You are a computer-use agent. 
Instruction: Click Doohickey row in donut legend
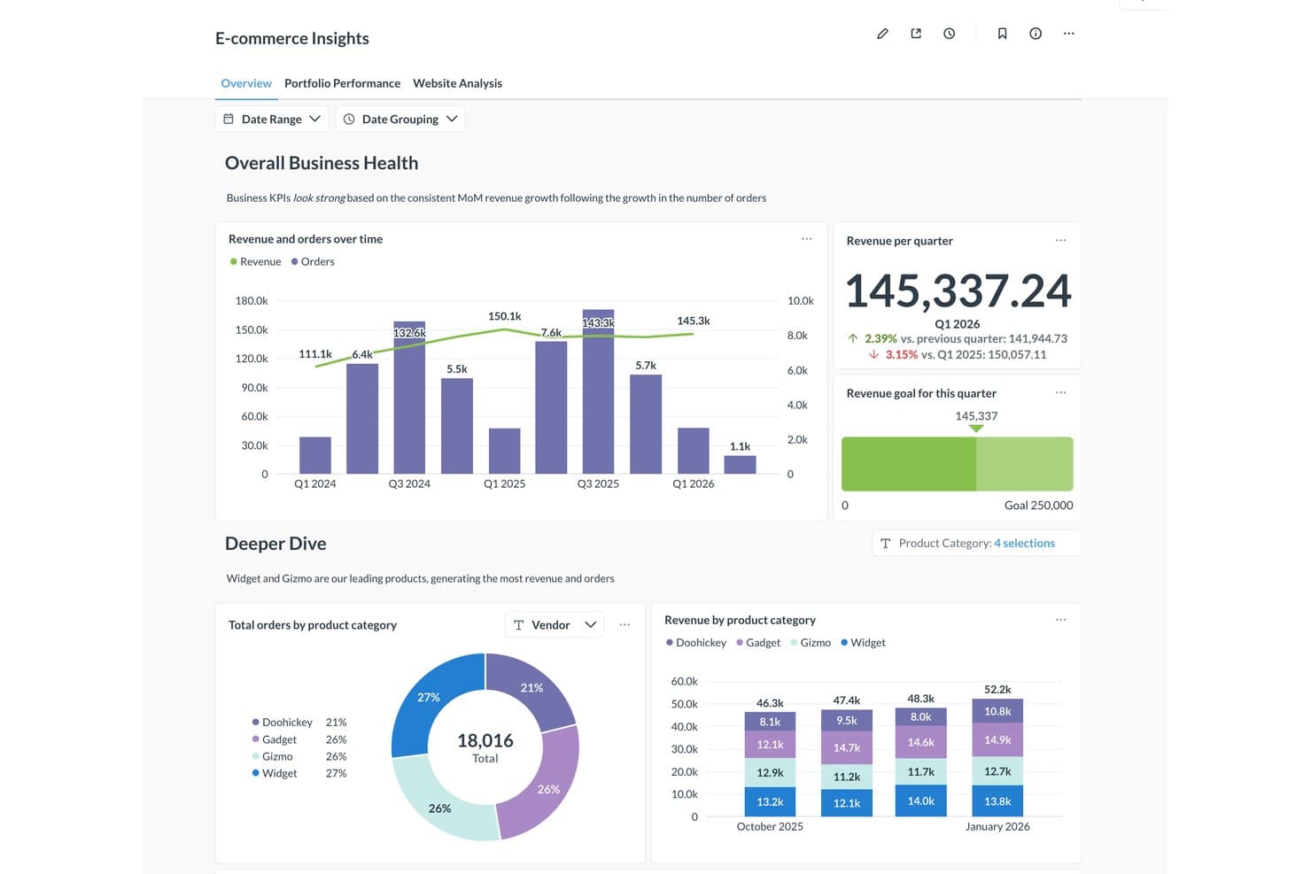click(299, 723)
